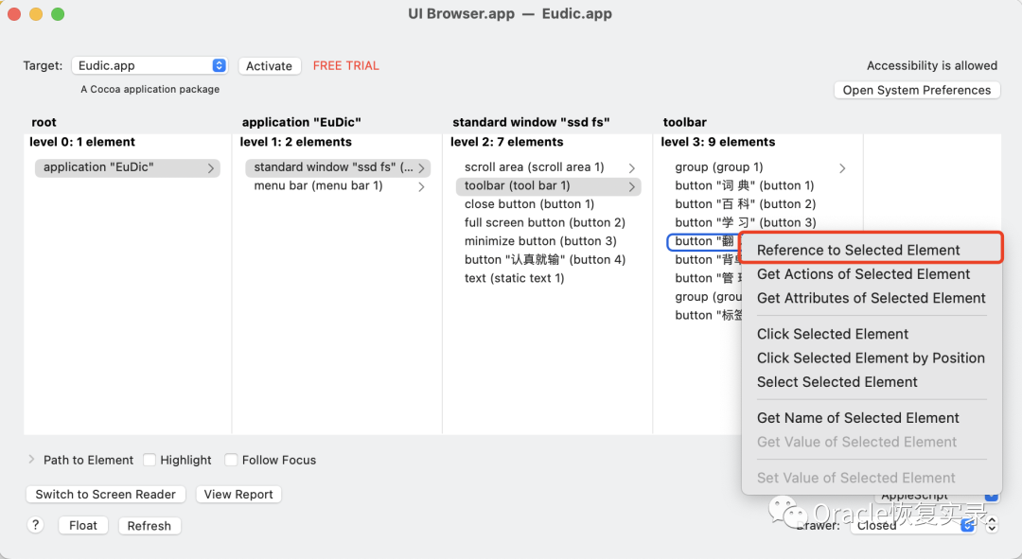Toggle the Follow Focus checkbox

pos(231,460)
